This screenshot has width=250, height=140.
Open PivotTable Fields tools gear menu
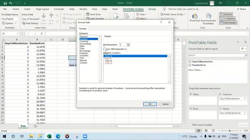pyautogui.click(x=243, y=49)
